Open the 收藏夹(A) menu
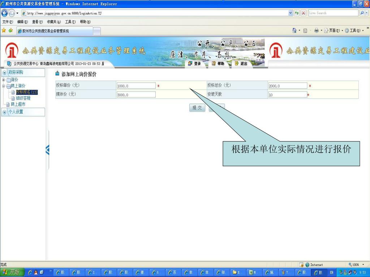Viewport: 370px width, 277px height. [54, 22]
